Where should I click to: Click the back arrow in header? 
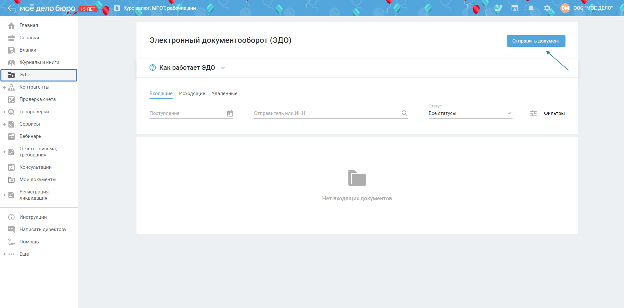[x=11, y=8]
